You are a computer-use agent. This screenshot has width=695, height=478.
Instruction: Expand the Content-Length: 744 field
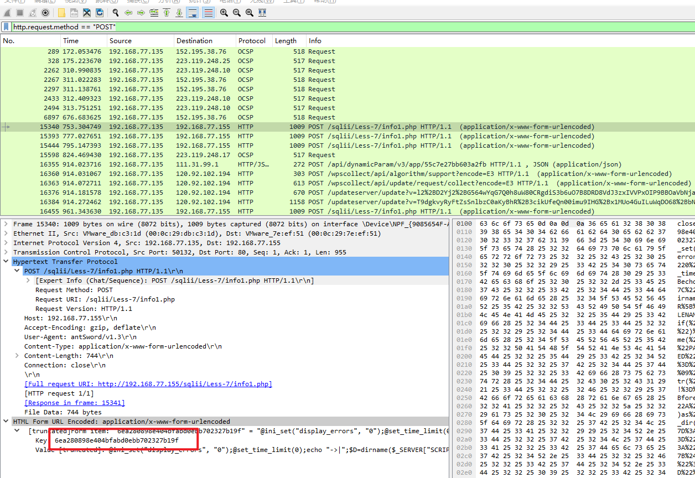pos(18,356)
